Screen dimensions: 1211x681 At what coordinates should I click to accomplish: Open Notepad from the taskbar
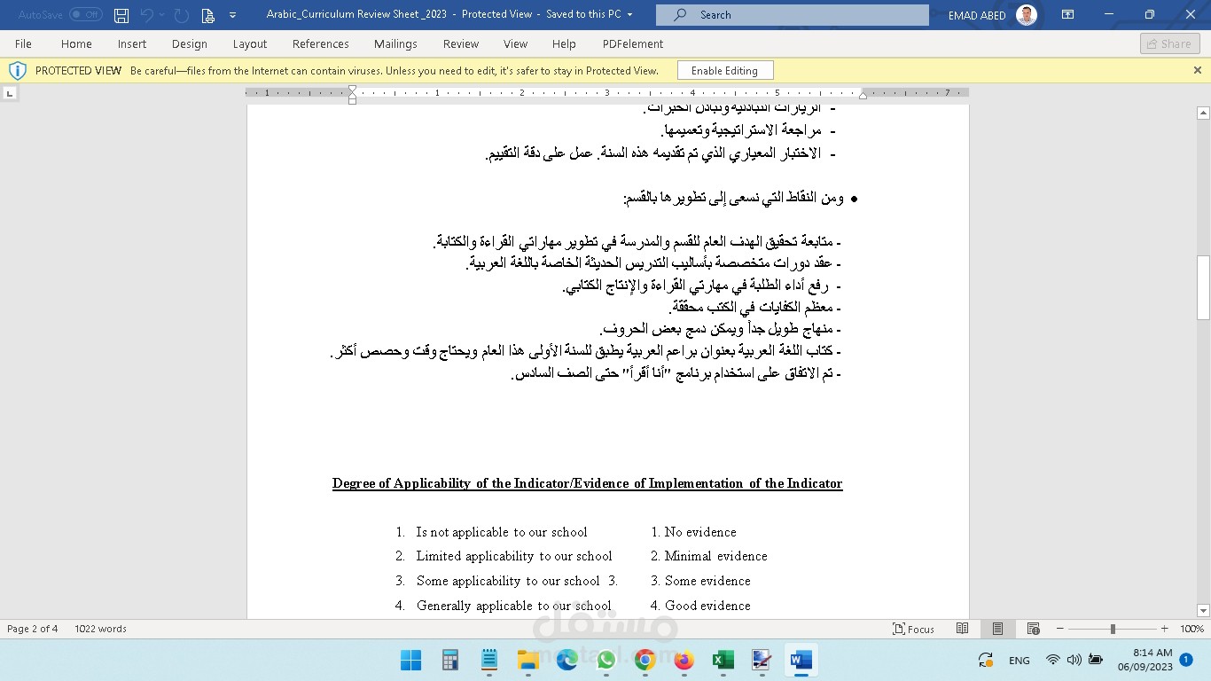tap(489, 660)
